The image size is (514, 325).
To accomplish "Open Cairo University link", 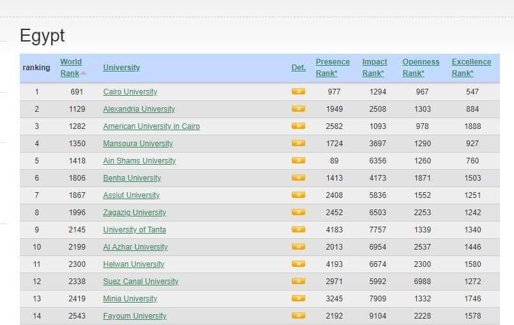I will coord(130,92).
